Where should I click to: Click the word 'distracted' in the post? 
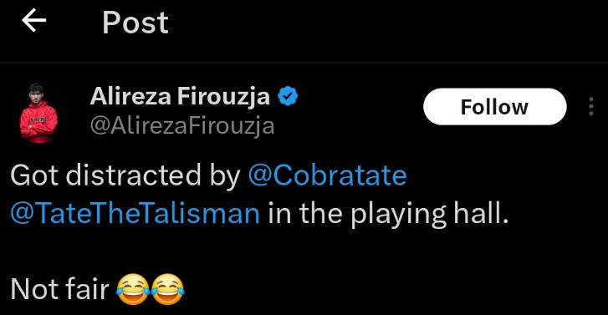(133, 175)
